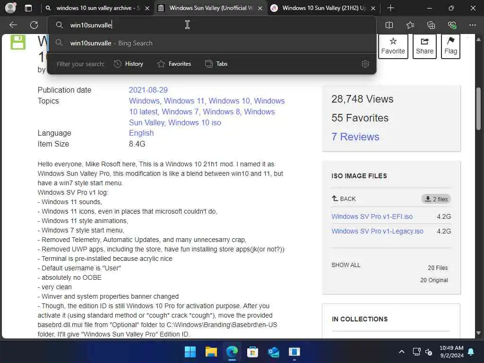Close the 'windows 10 sun valley archive' tab

click(147, 9)
